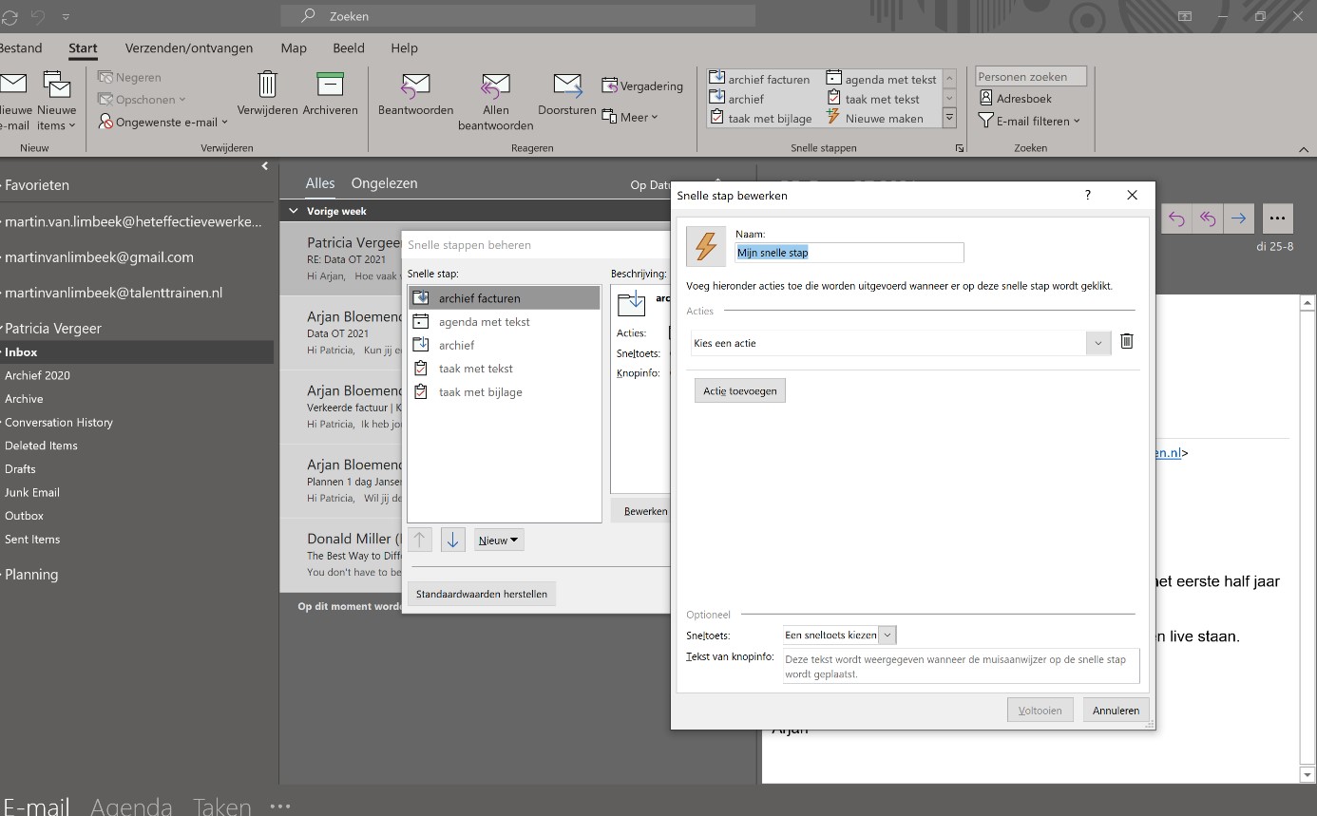Viewport: 1317px width, 816px height.
Task: Click the reading pane Forward arrow button
Action: 1238,218
